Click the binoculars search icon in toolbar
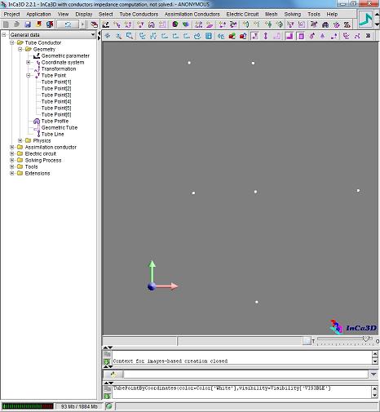Screen dimensions: 380x412 click(325, 24)
